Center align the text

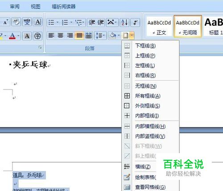point(61,36)
